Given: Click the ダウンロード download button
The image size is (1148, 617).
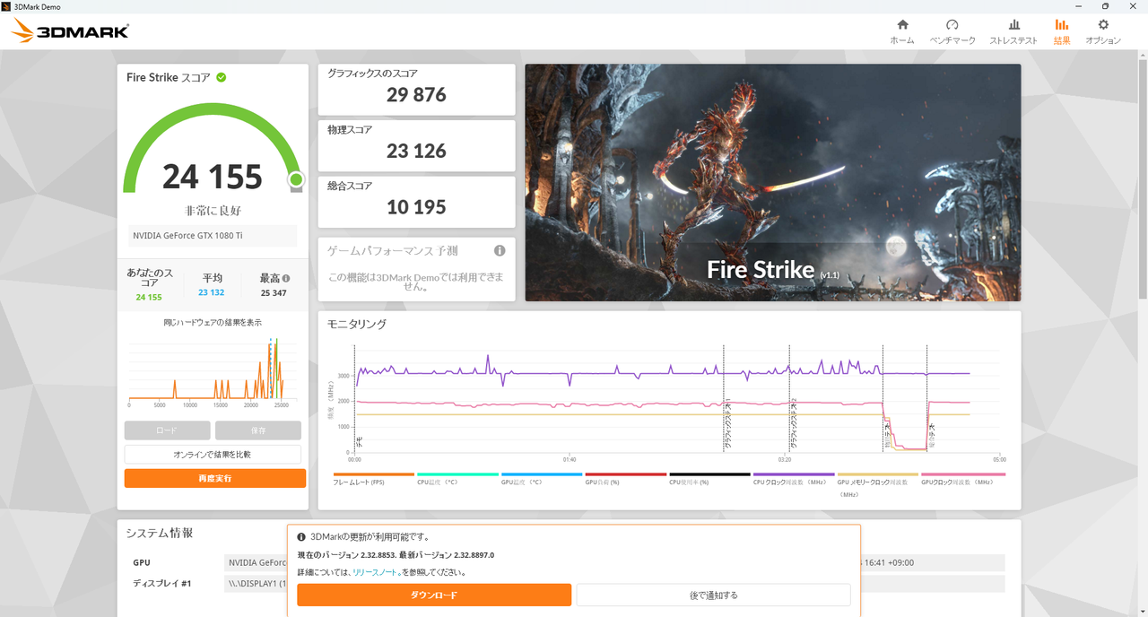Looking at the screenshot, I should (434, 595).
